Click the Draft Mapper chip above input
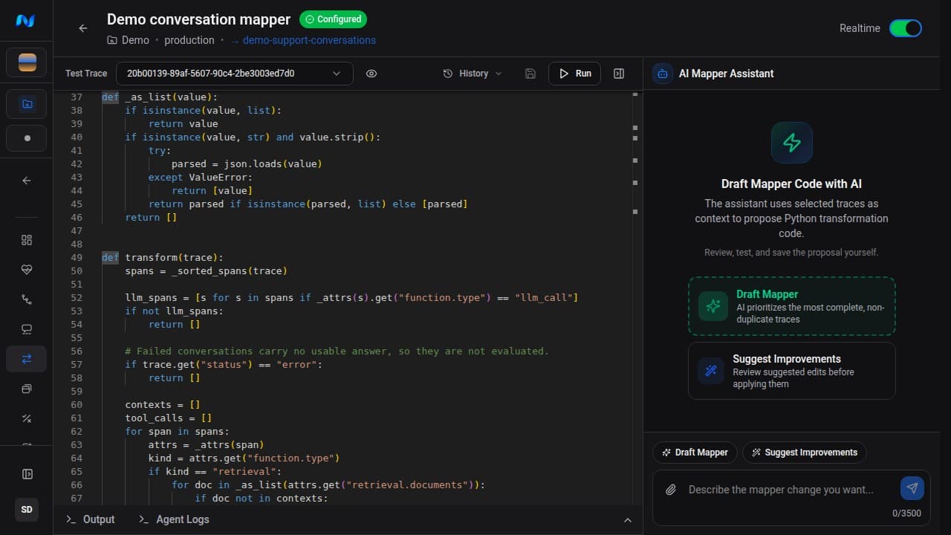Viewport: 951px width, 535px height. pos(695,453)
